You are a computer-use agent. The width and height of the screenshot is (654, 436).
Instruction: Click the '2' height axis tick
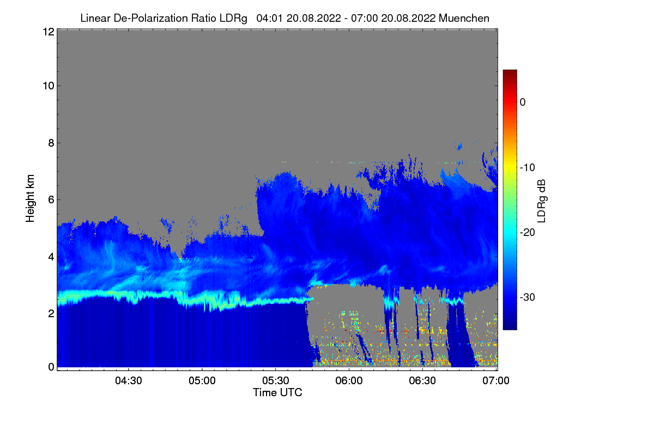coord(51,313)
